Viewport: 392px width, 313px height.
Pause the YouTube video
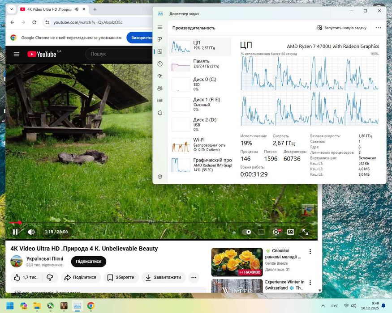click(x=15, y=232)
